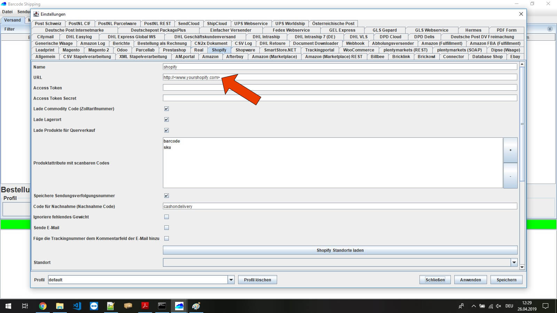
Task: Open the Prestashop tab
Action: (174, 50)
